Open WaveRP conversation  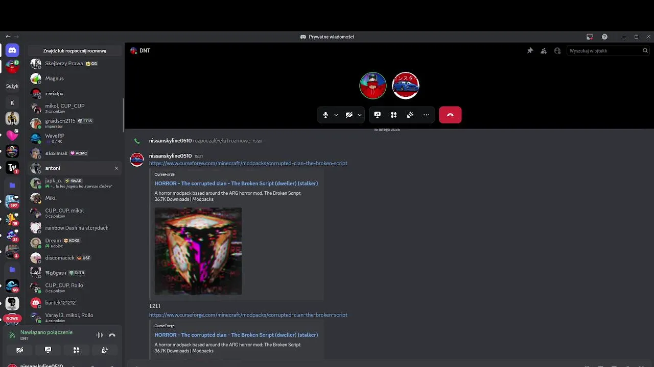(x=75, y=138)
